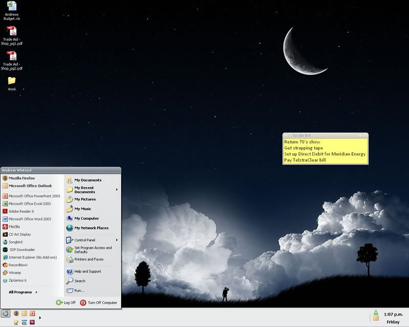This screenshot has height=327, width=409.
Task: Click the 'Return 70's show' note line
Action: [x=302, y=142]
